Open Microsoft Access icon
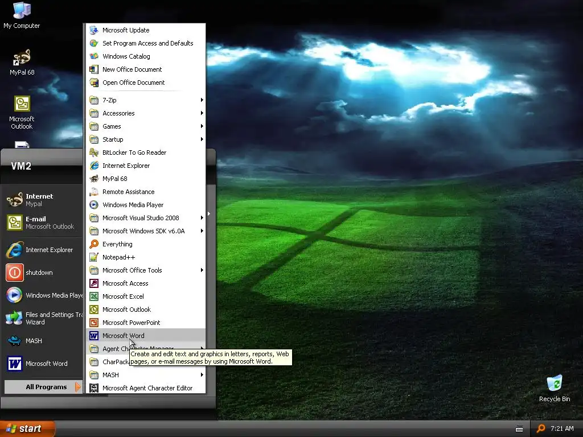 [94, 283]
